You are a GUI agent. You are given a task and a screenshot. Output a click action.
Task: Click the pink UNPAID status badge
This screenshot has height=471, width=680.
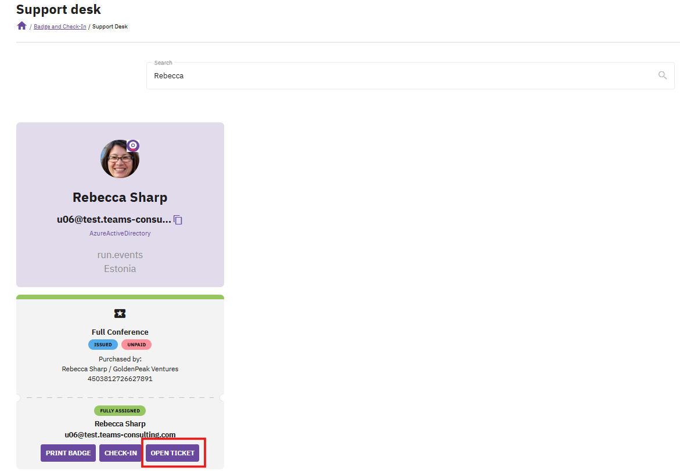(x=136, y=345)
